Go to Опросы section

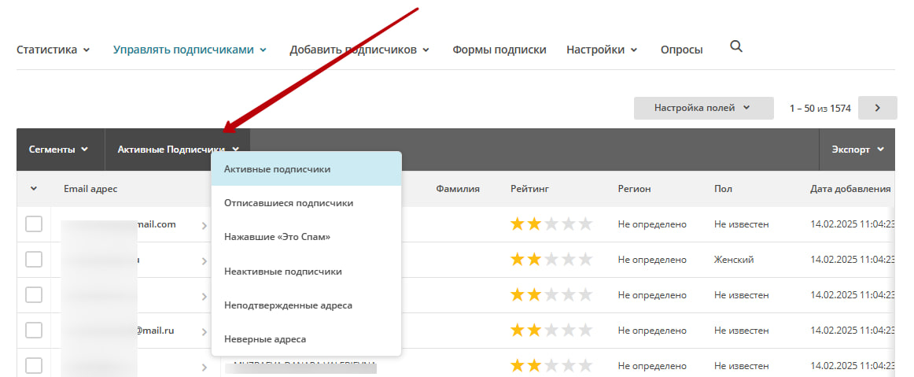click(681, 50)
